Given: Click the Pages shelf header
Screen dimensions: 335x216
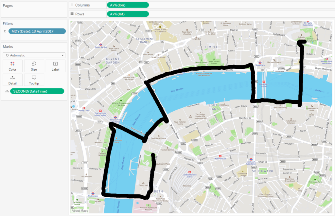Looking at the screenshot, I should point(8,6).
